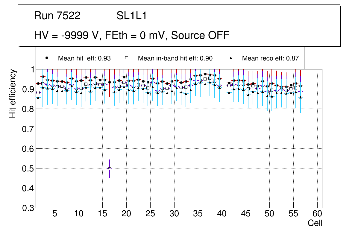The height and width of the screenshot is (231, 358).
Task: Click the leftmost open square data marker
Action: pos(38,92)
